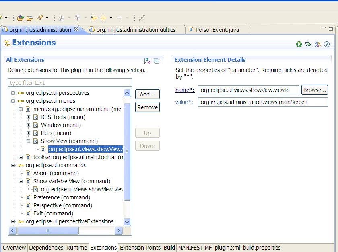Select About (command) tree item
Viewport: 338px width, 252px height.
pos(56,173)
